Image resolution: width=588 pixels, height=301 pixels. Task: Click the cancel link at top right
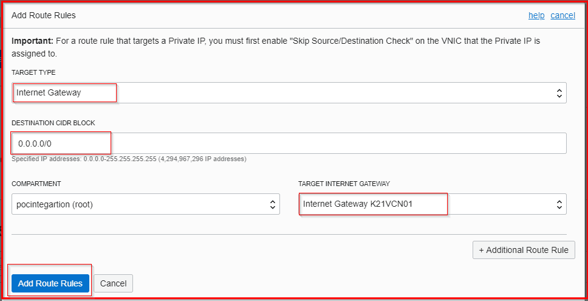click(x=562, y=15)
